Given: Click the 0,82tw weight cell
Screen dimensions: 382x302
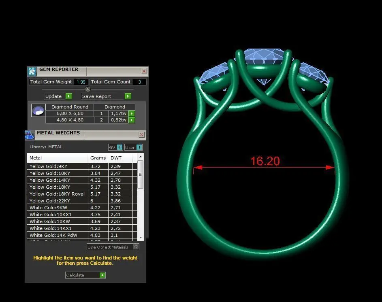Looking at the screenshot, I should click(118, 120).
